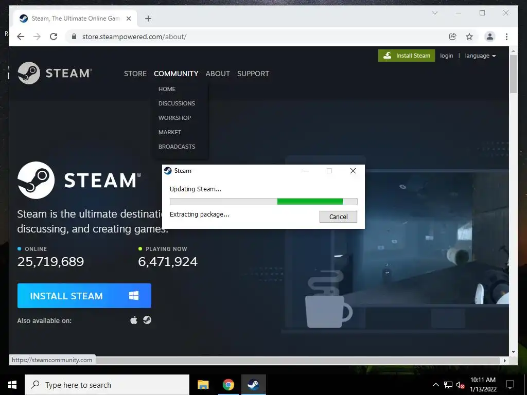This screenshot has width=527, height=395.
Task: Show hidden system tray icons
Action: (x=435, y=385)
